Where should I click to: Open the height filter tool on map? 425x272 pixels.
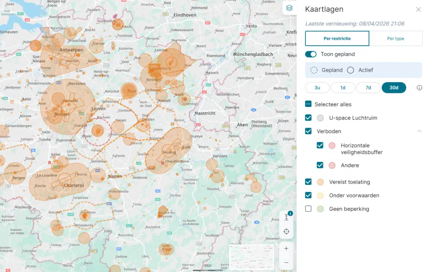286,217
